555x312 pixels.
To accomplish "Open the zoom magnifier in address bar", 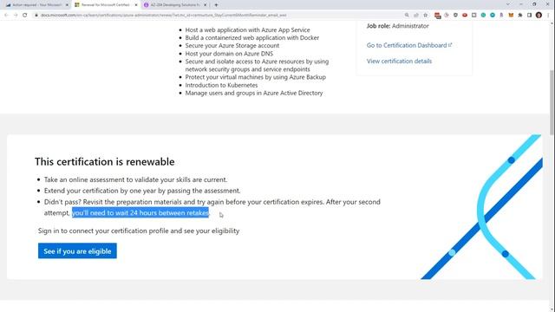I will [407, 16].
